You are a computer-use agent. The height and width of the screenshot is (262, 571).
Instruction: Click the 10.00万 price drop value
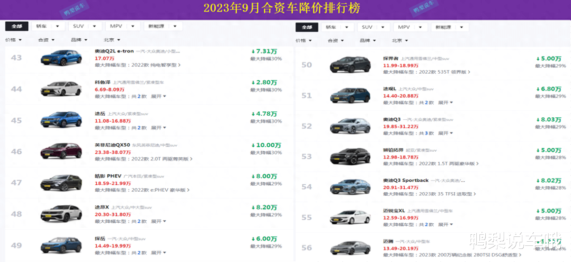pos(266,145)
